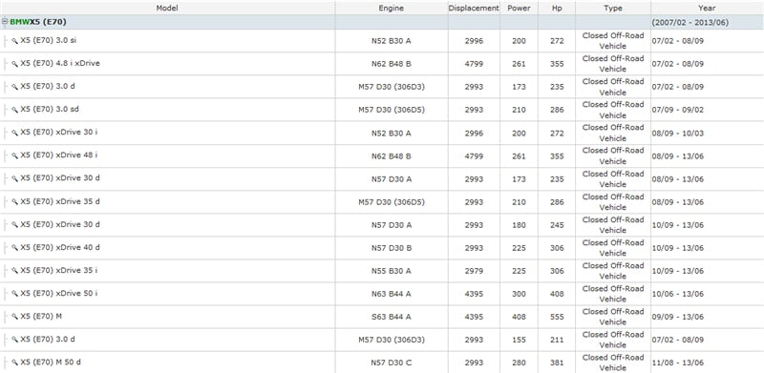The image size is (764, 373).
Task: Click magnifier icon beside X5 (E70) M 50 d
Action: pos(14,363)
